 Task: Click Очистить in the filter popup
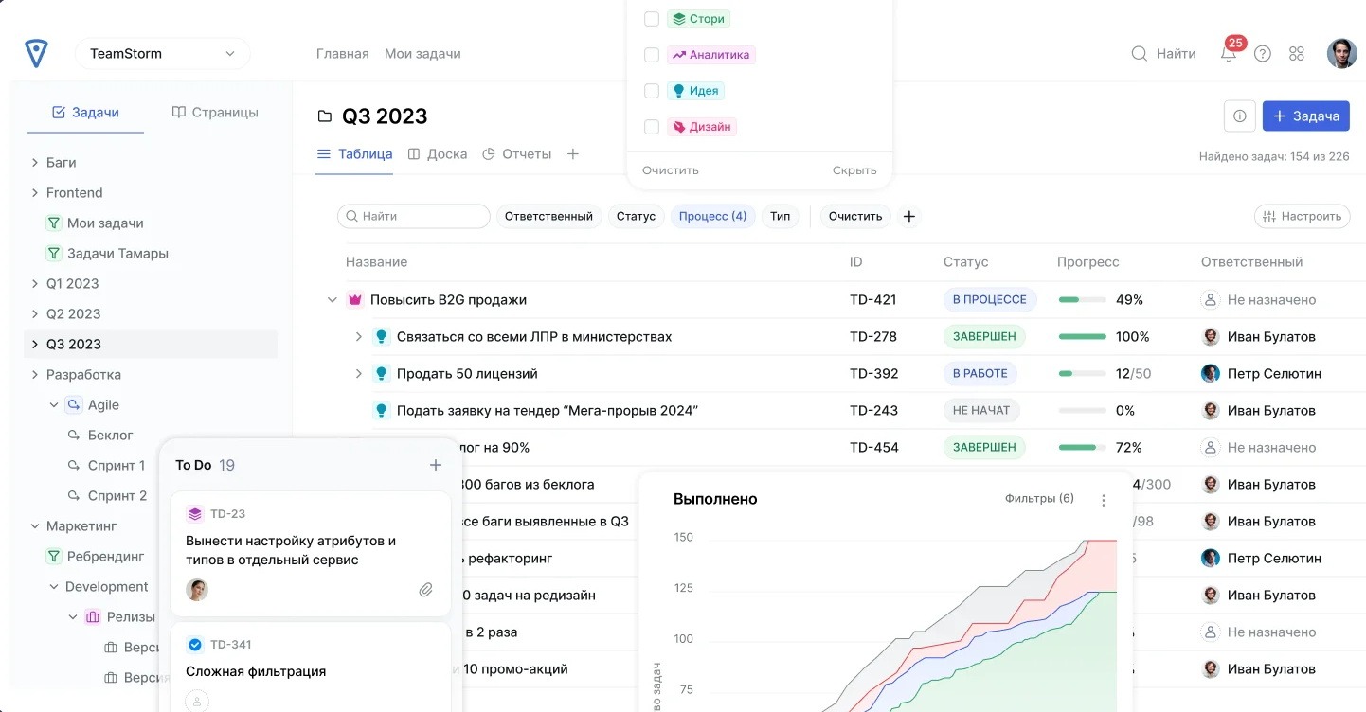point(670,170)
